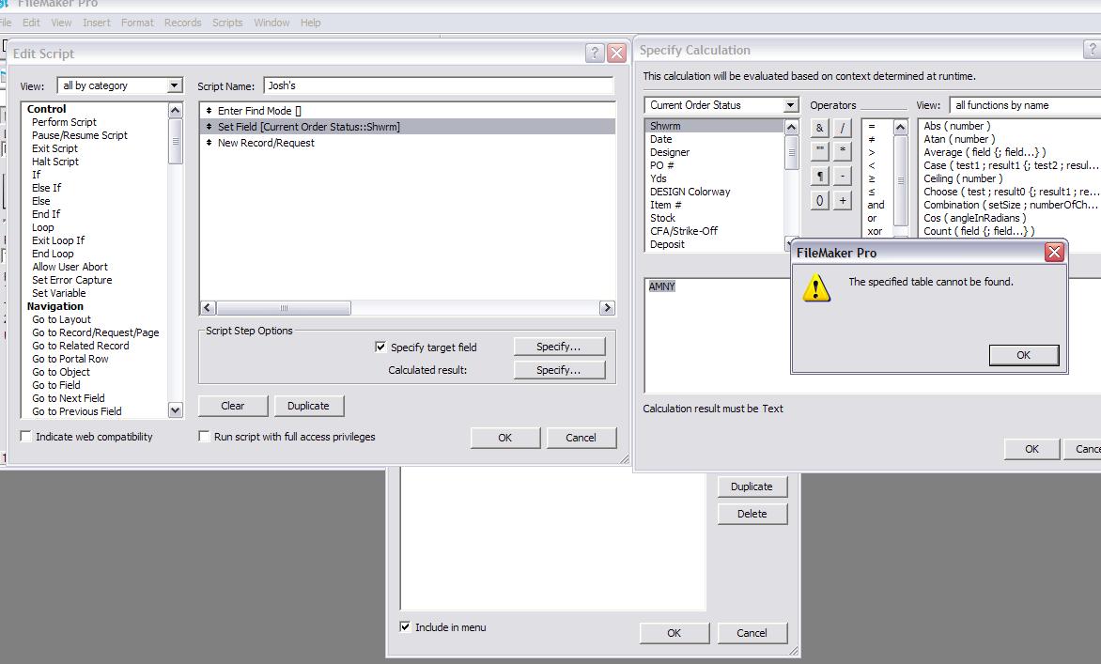Screen dimensions: 1101x664
Task: Click Cancel in background script window
Action: tap(752, 632)
